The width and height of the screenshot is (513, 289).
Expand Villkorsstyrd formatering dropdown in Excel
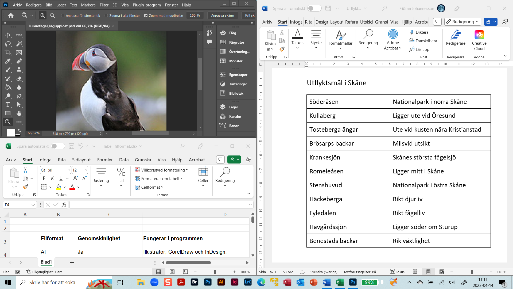coord(187,170)
